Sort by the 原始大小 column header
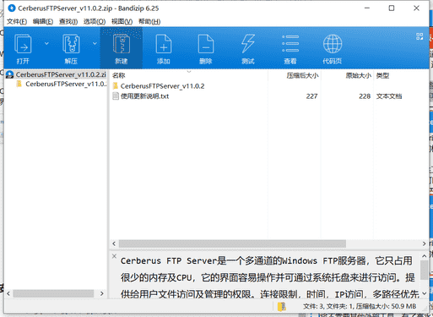 pyautogui.click(x=359, y=75)
